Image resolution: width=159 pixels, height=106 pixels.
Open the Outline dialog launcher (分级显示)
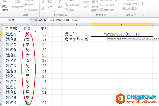pos(143,15)
